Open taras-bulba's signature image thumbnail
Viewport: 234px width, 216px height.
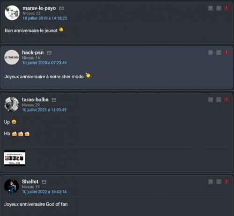(x=15, y=158)
